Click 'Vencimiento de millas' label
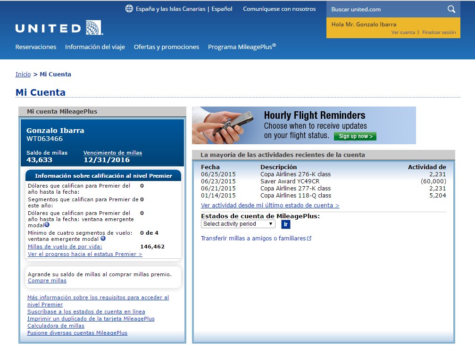The height and width of the screenshot is (346, 475). click(113, 153)
